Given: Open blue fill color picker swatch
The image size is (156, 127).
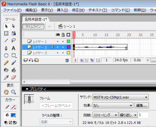Looking at the screenshot, I should (13, 115).
